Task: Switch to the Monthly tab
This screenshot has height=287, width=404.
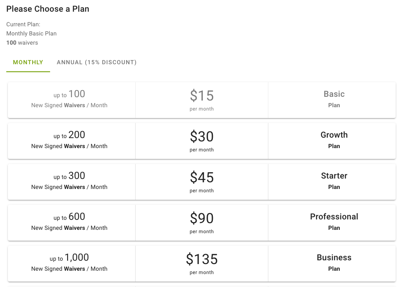Action: click(28, 62)
